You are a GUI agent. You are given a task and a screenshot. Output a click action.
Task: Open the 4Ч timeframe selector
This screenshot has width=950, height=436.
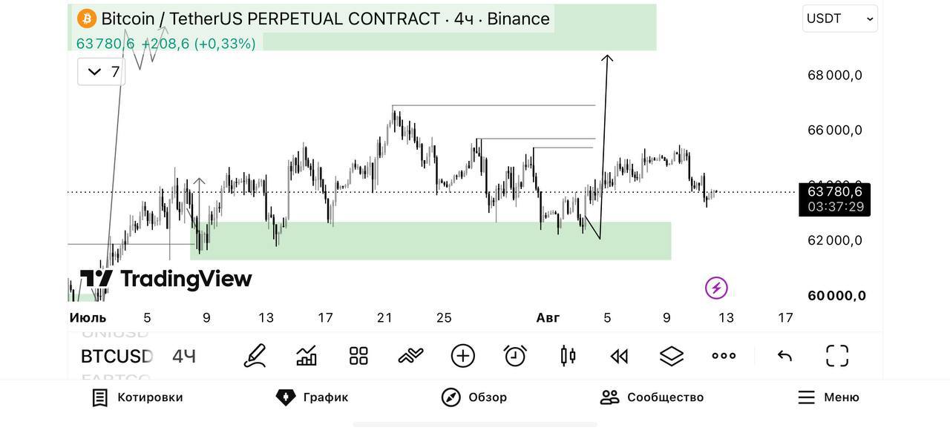[184, 357]
